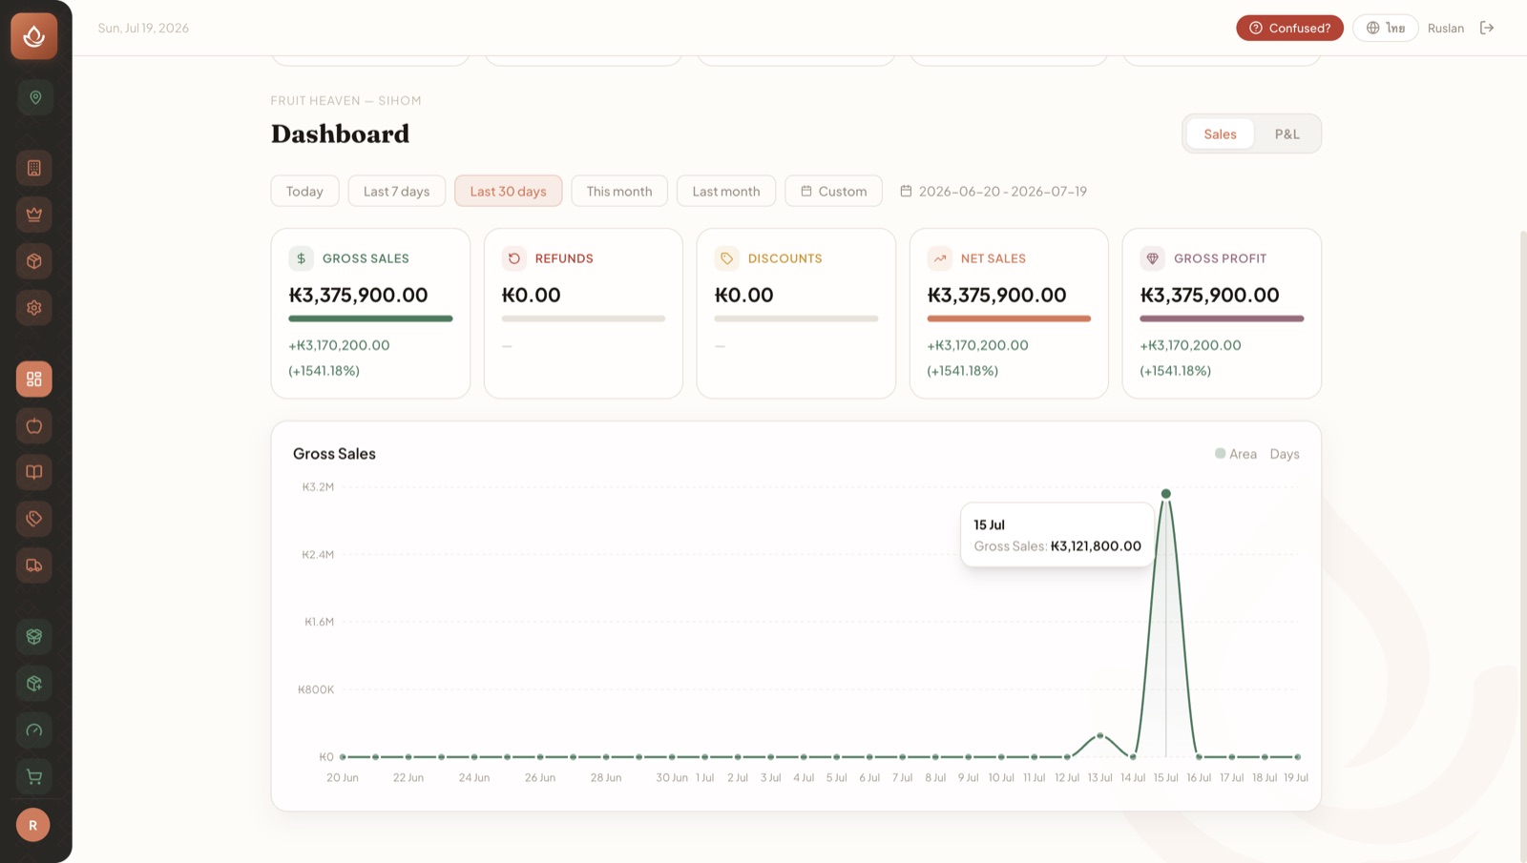Click the Gross Profit gem icon
The image size is (1527, 863).
coord(1152,258)
